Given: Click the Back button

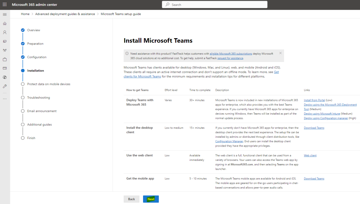Looking at the screenshot, I should click(131, 199).
